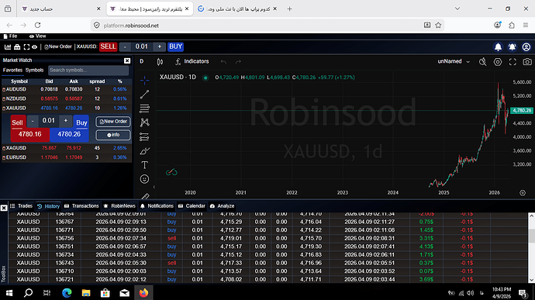
Task: Select the XABCD pattern tool
Action: coord(144,122)
